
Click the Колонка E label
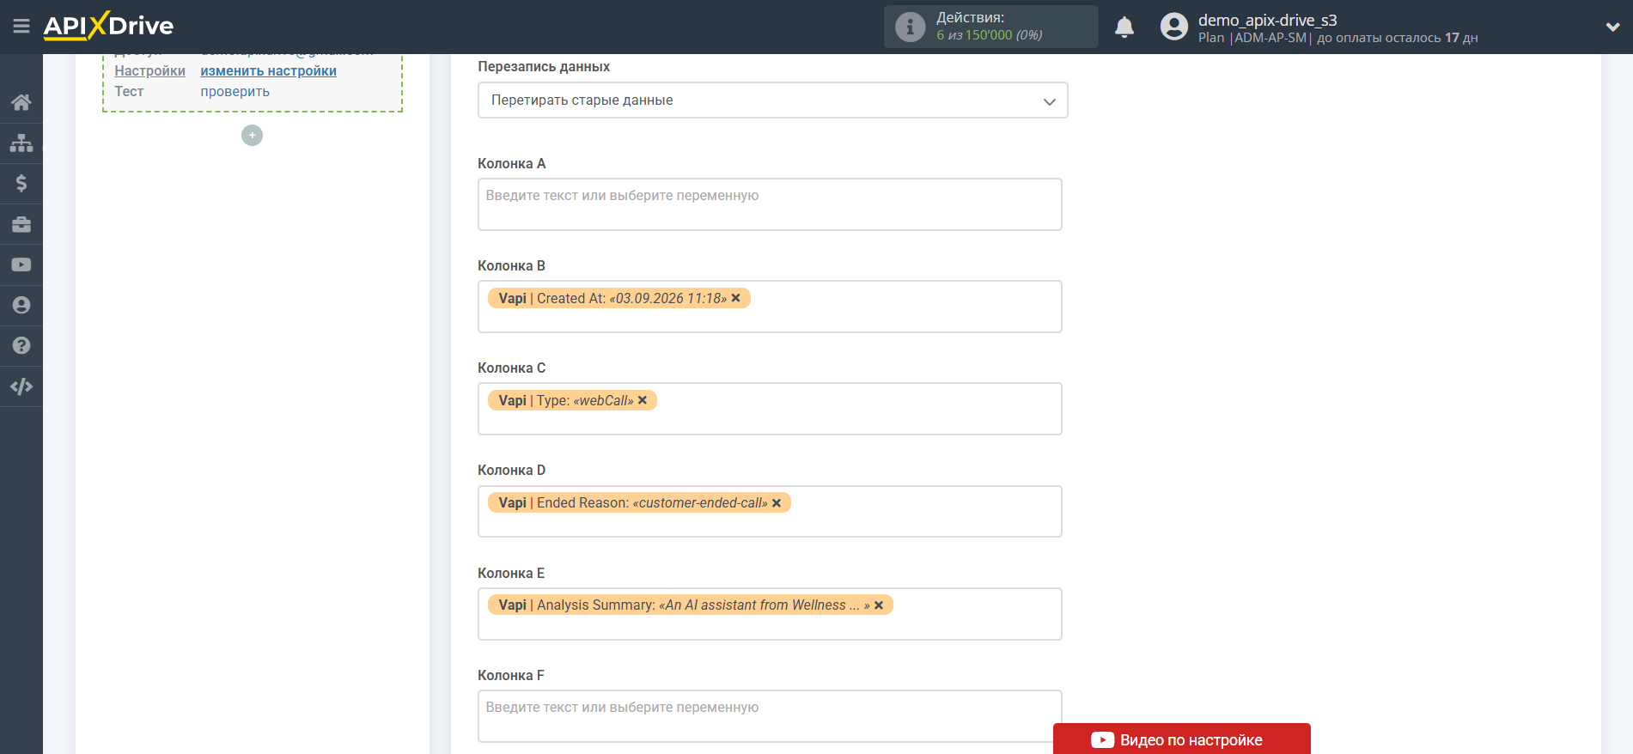tap(511, 573)
